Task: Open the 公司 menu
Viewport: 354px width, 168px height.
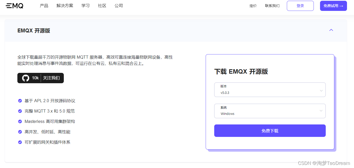Action: point(119,6)
